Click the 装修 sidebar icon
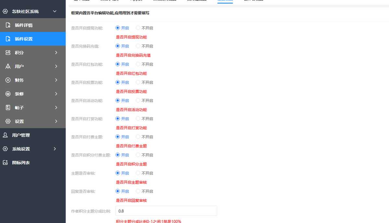 coord(8,94)
